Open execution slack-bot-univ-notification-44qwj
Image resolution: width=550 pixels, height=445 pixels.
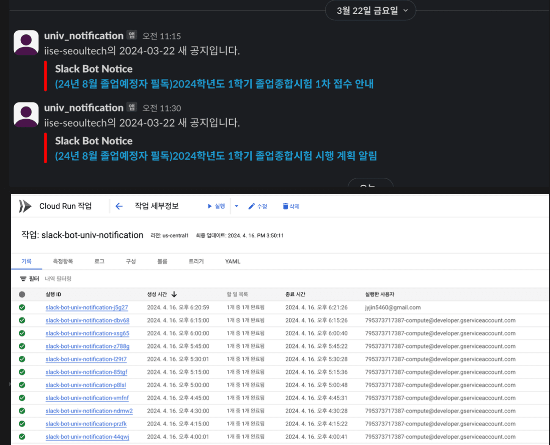87,437
